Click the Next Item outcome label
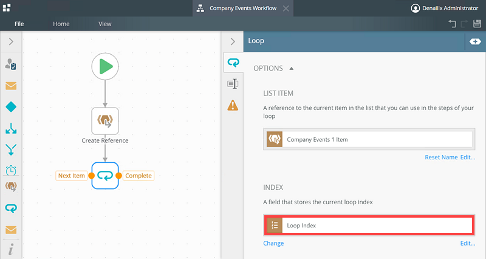 (x=71, y=176)
